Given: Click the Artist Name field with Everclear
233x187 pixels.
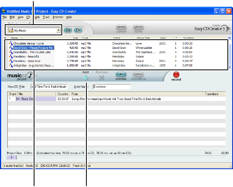Looking at the screenshot, I should (112, 87).
